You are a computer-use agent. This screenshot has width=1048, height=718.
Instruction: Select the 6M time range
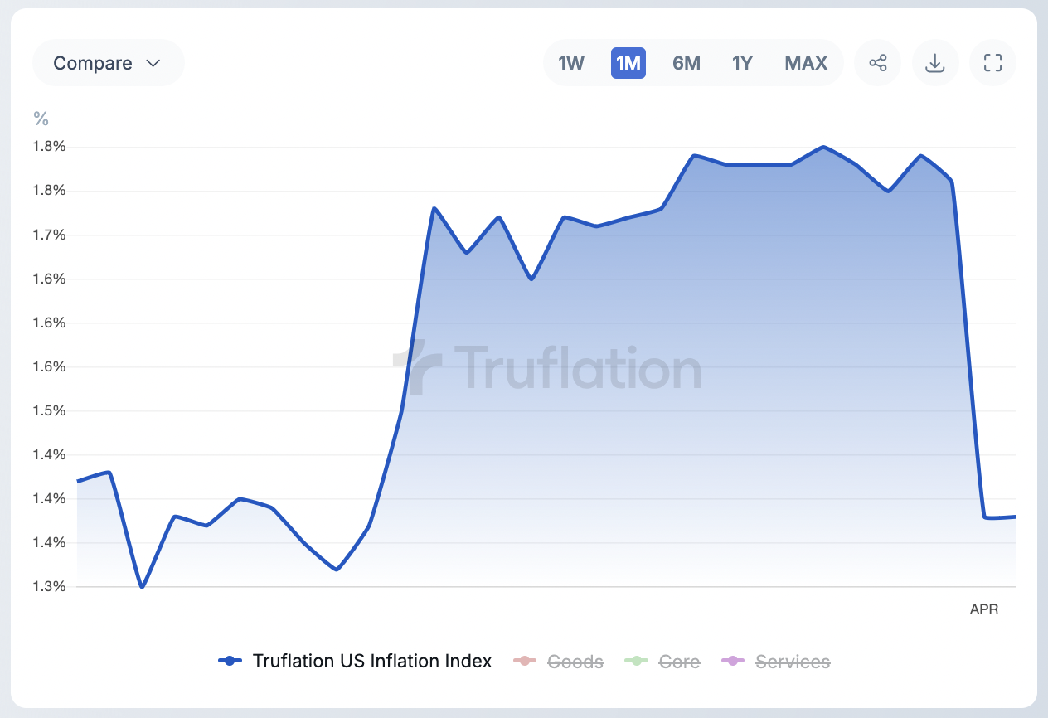click(x=687, y=63)
